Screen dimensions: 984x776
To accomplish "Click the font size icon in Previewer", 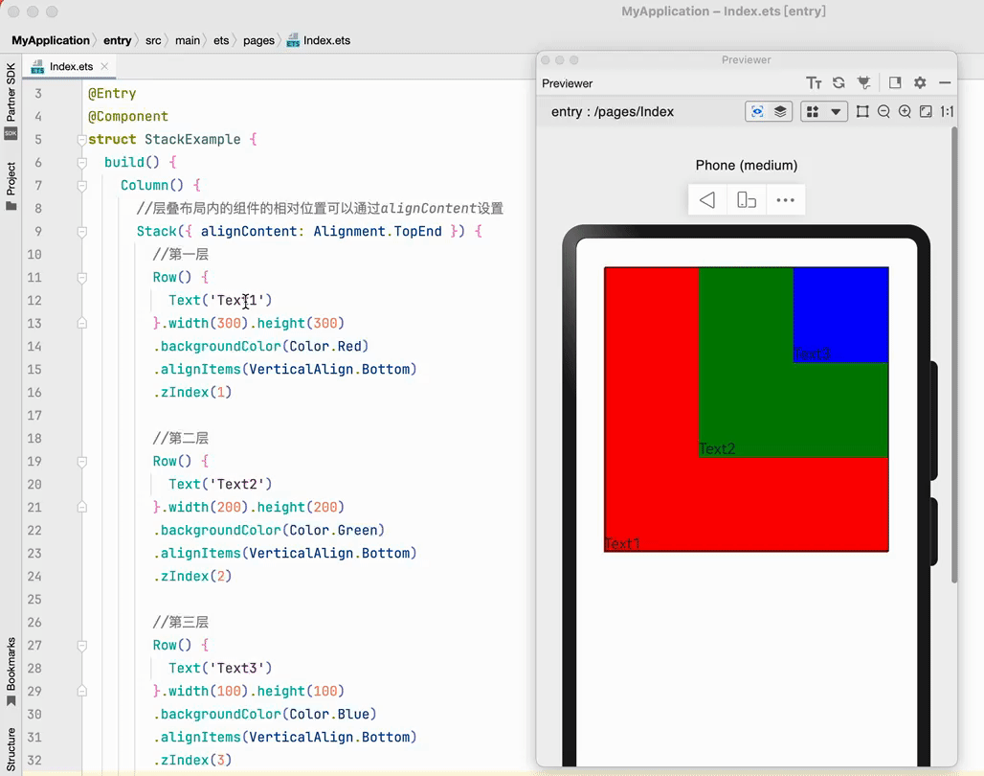I will tap(814, 83).
